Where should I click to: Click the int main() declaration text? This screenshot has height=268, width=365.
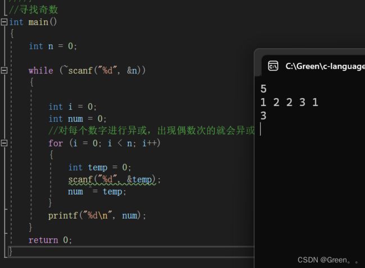[33, 22]
